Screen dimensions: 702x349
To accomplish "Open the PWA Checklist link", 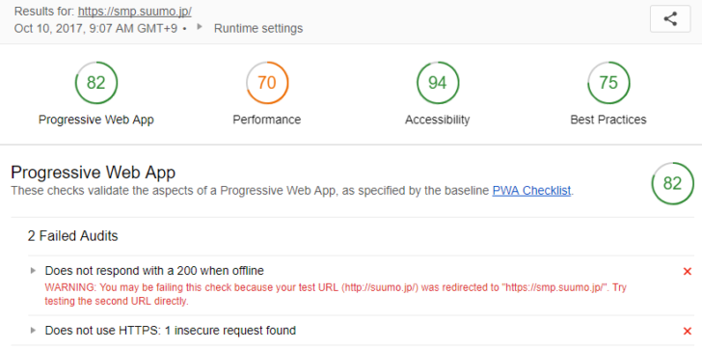I will tap(531, 191).
